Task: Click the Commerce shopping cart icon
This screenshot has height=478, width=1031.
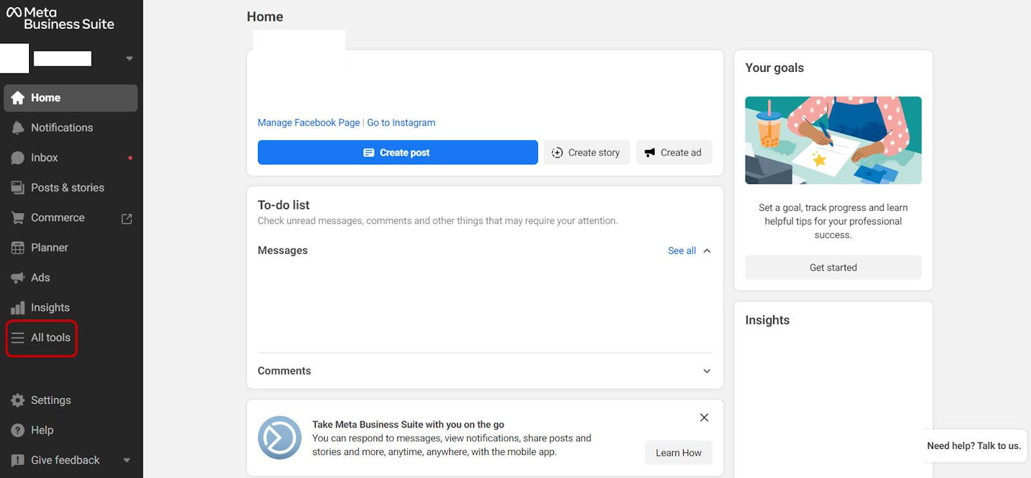Action: tap(18, 218)
